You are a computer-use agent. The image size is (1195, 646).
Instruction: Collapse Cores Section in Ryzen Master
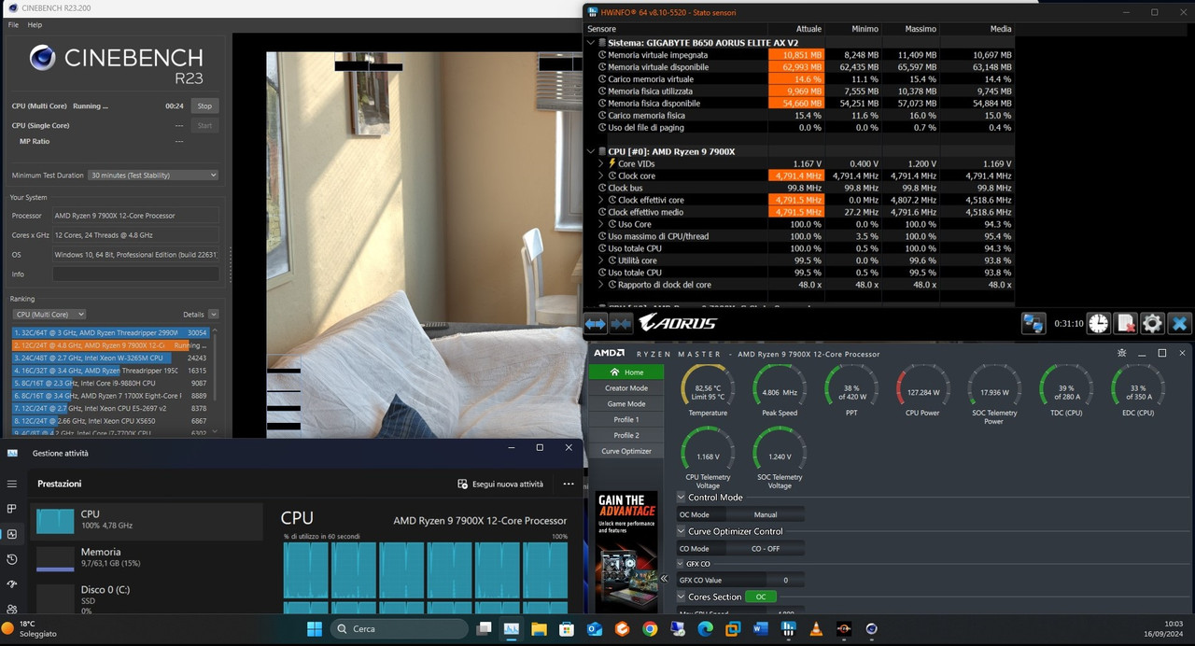[682, 597]
